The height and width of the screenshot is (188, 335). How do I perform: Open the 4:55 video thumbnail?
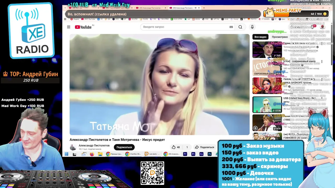(267, 123)
